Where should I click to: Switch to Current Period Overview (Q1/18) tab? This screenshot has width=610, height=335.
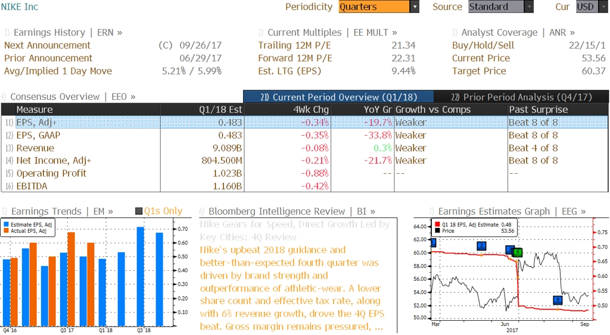click(x=338, y=97)
